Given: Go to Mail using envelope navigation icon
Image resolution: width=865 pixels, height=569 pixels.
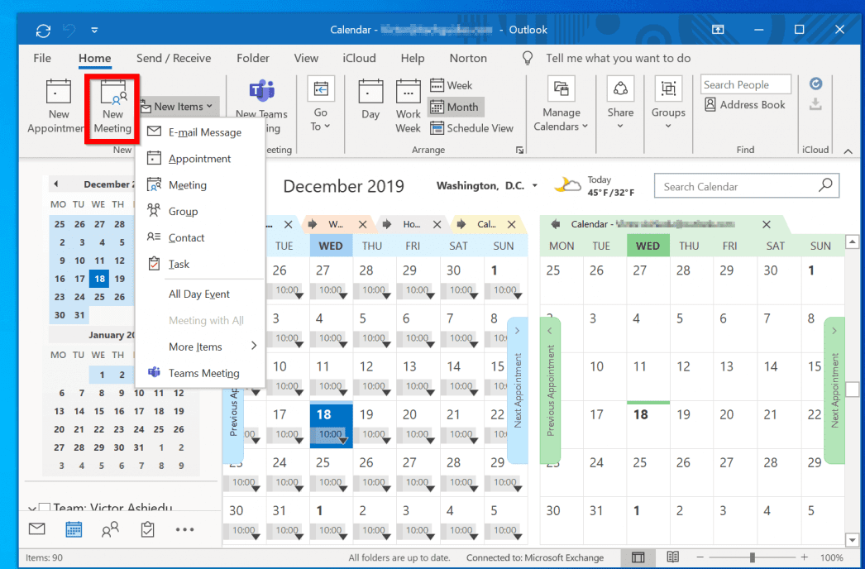Looking at the screenshot, I should coord(36,529).
